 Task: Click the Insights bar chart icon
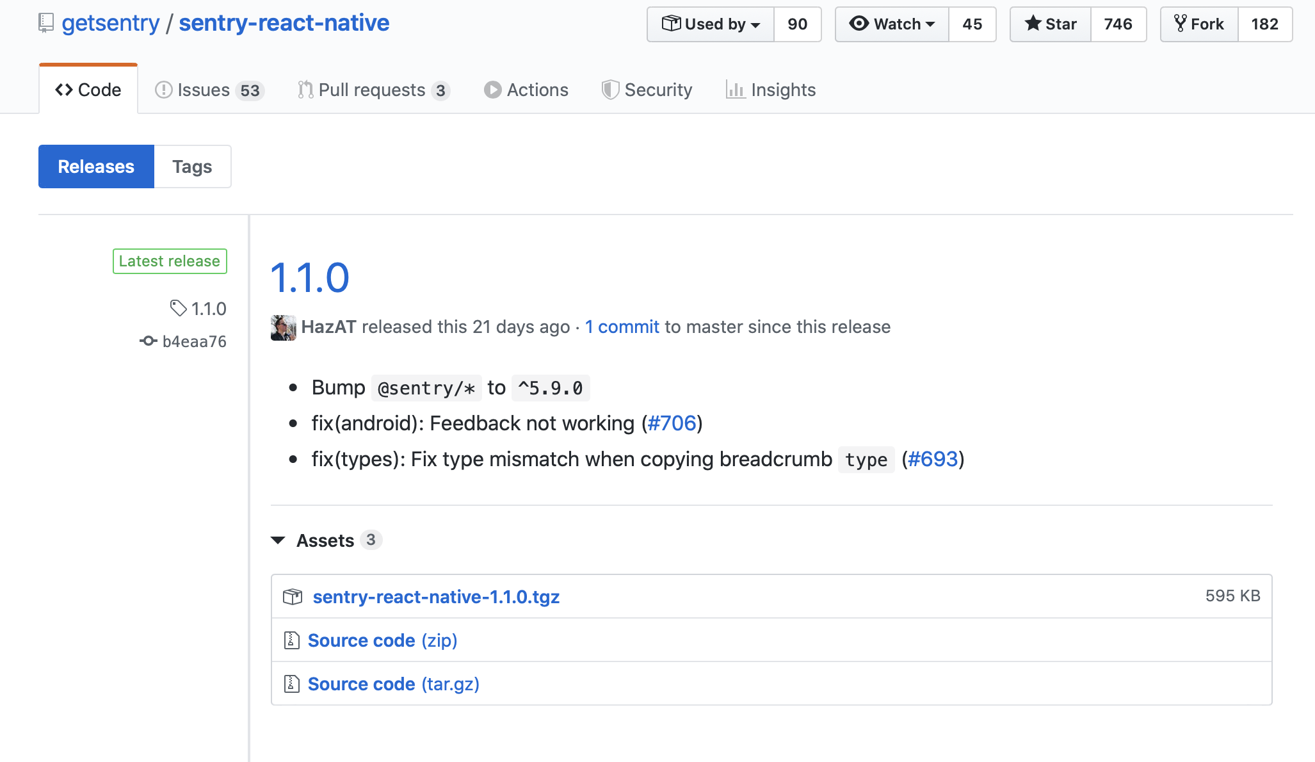[736, 90]
